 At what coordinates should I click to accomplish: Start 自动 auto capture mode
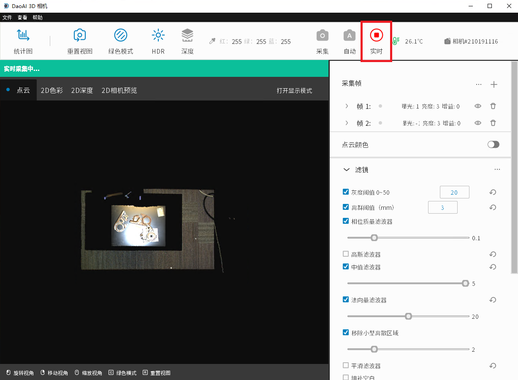click(350, 36)
